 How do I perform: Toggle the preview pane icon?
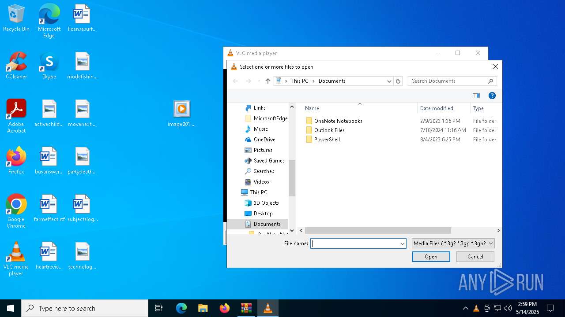(x=476, y=96)
